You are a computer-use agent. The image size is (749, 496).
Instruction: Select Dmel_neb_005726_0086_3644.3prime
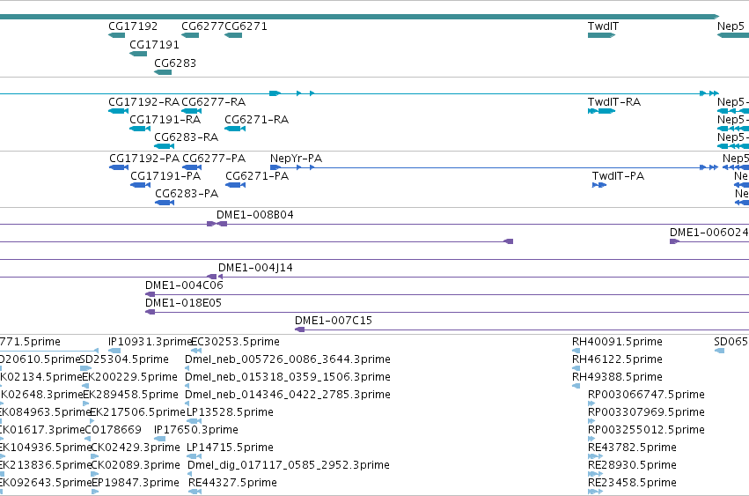(x=288, y=359)
